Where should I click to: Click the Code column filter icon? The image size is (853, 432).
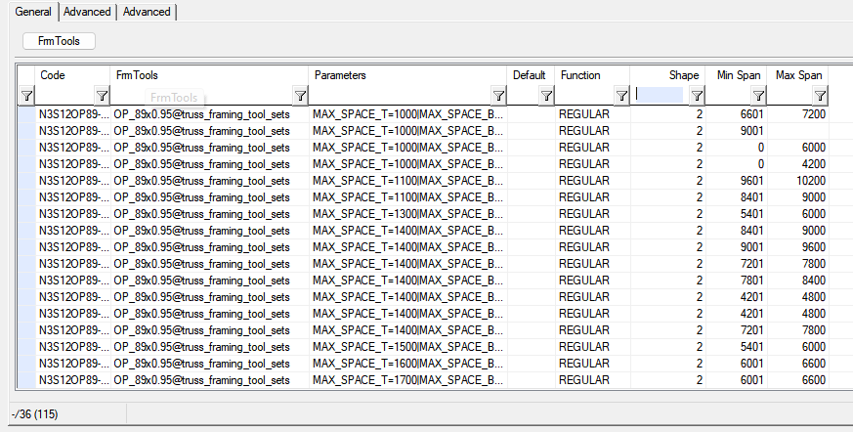click(102, 96)
